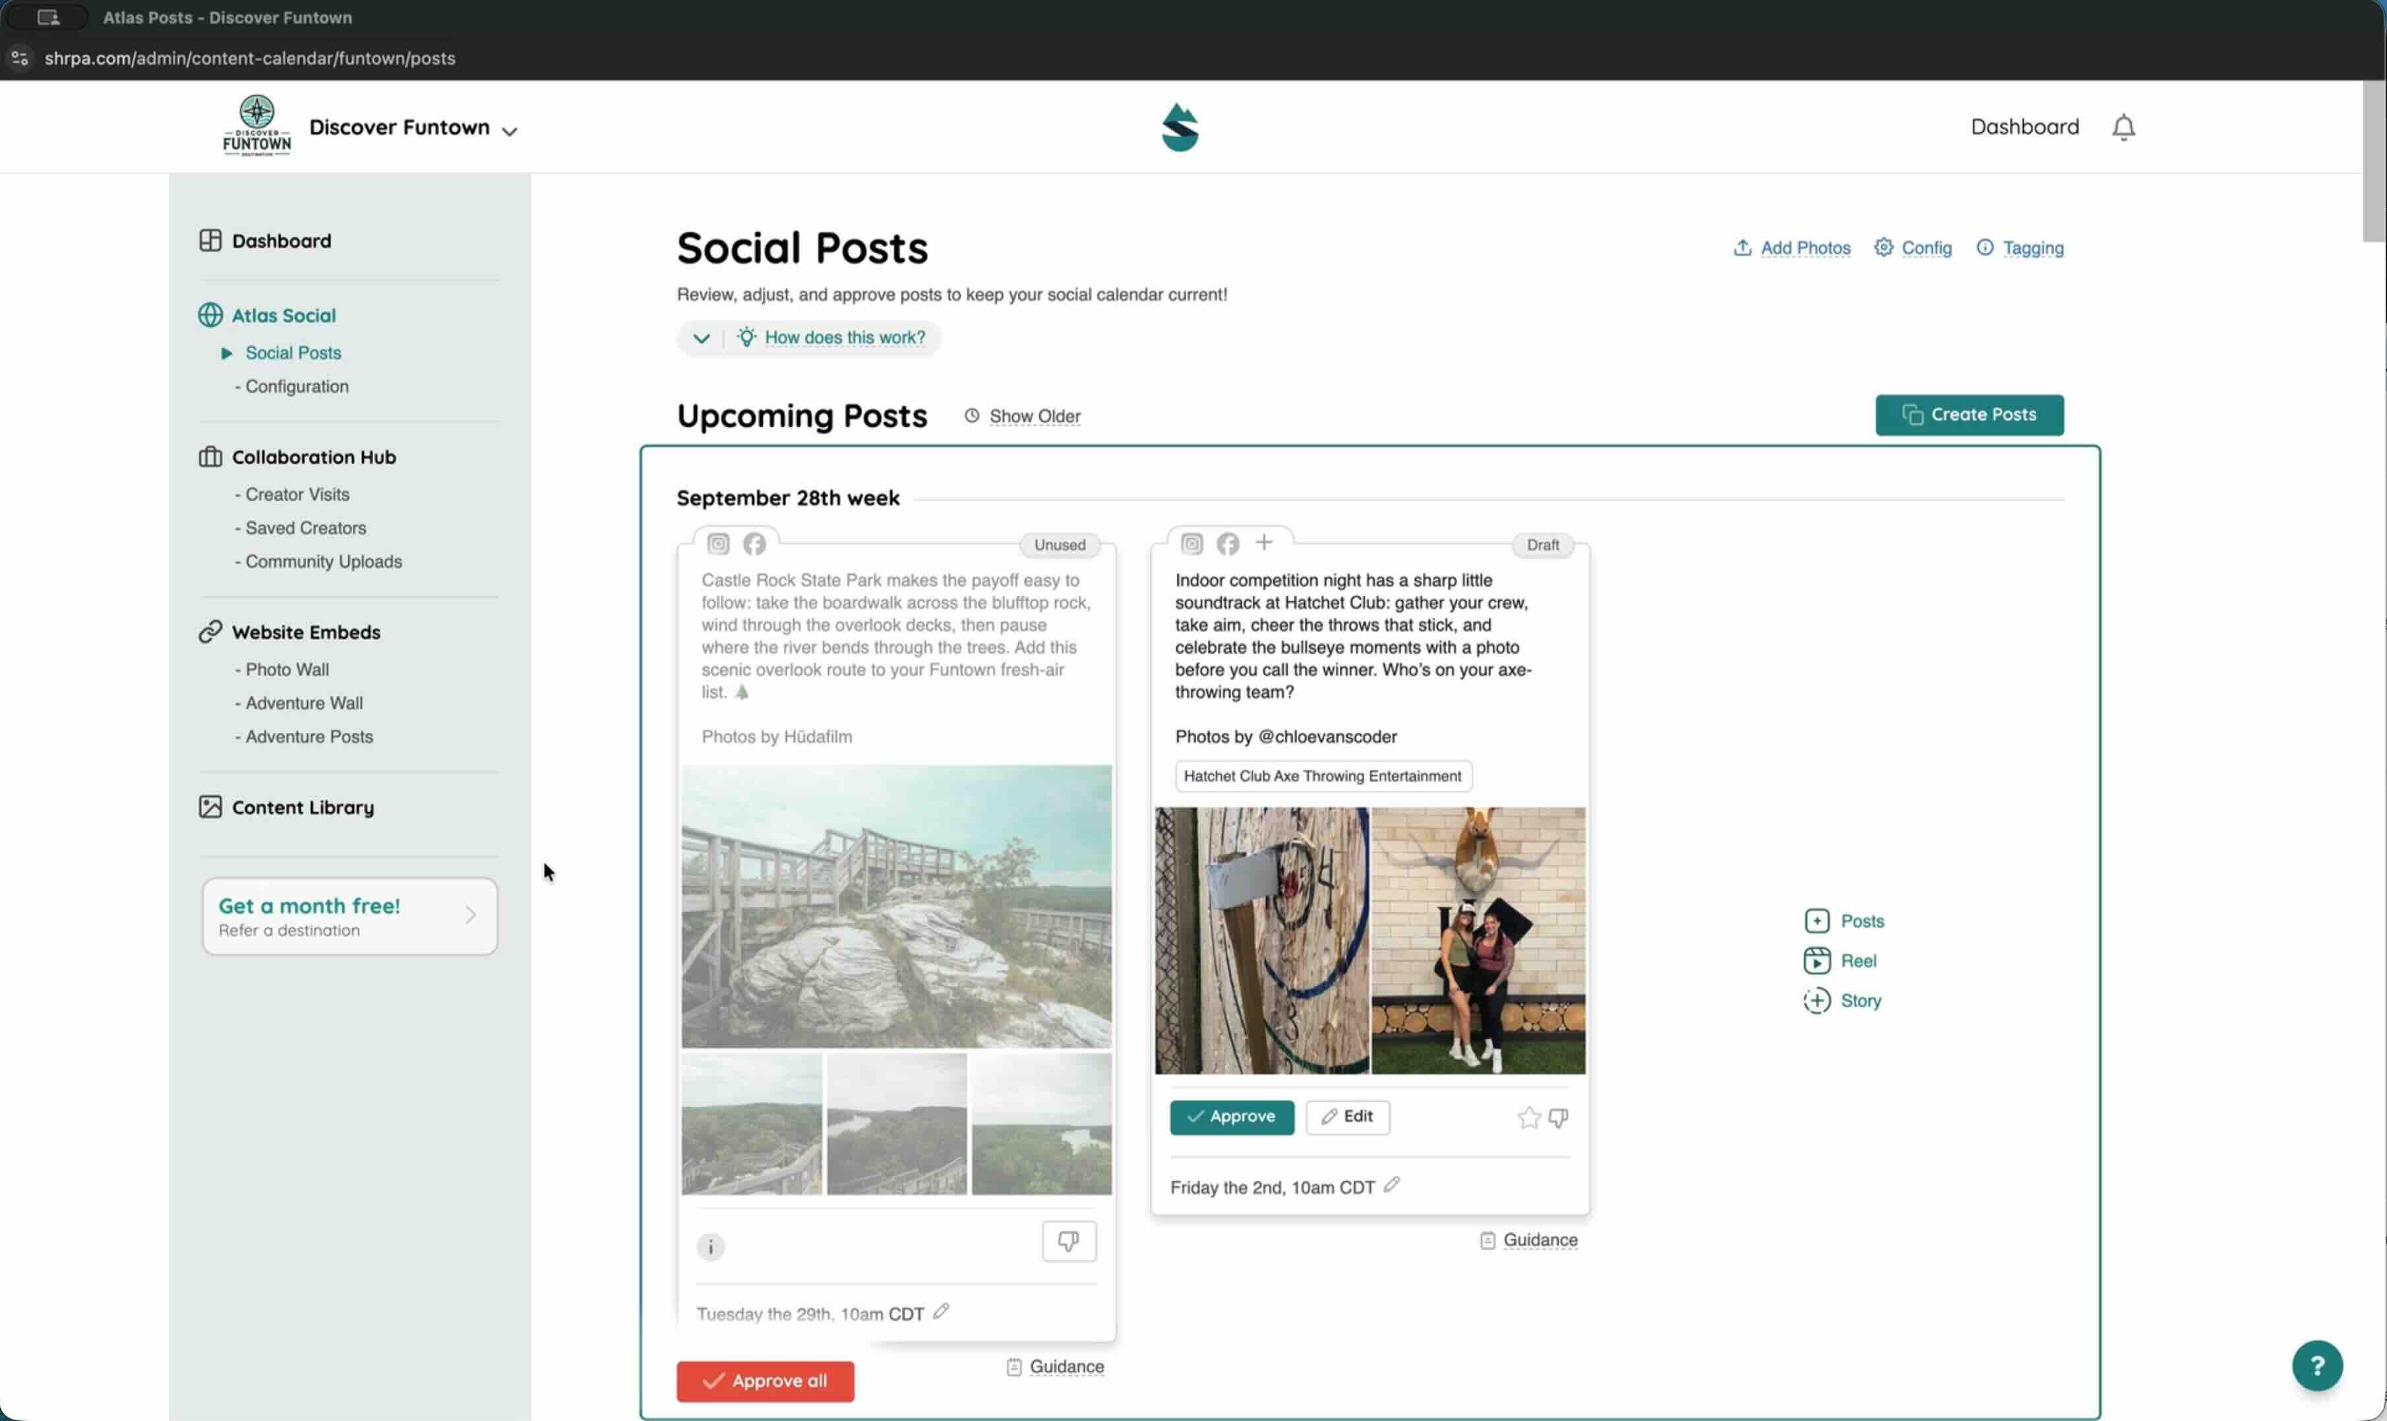Click info icon on Castle Rock post

pos(711,1247)
